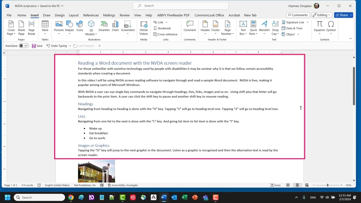The width and height of the screenshot is (361, 203).
Task: Open Quick Parts
Action: 253,28
